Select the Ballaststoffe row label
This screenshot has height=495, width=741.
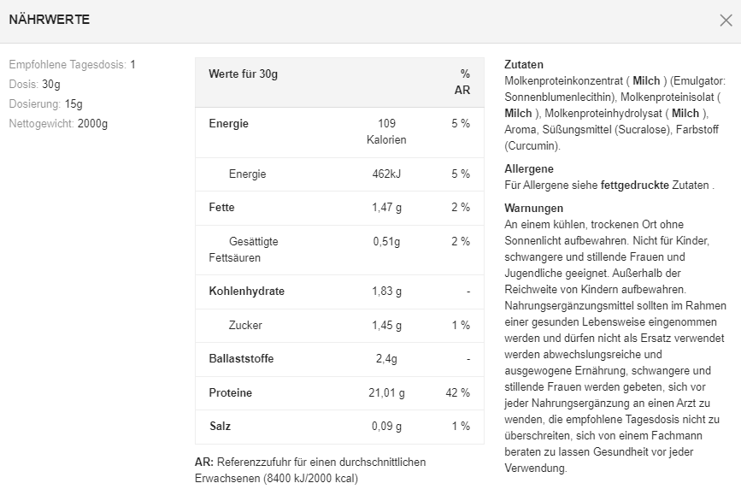pos(241,358)
